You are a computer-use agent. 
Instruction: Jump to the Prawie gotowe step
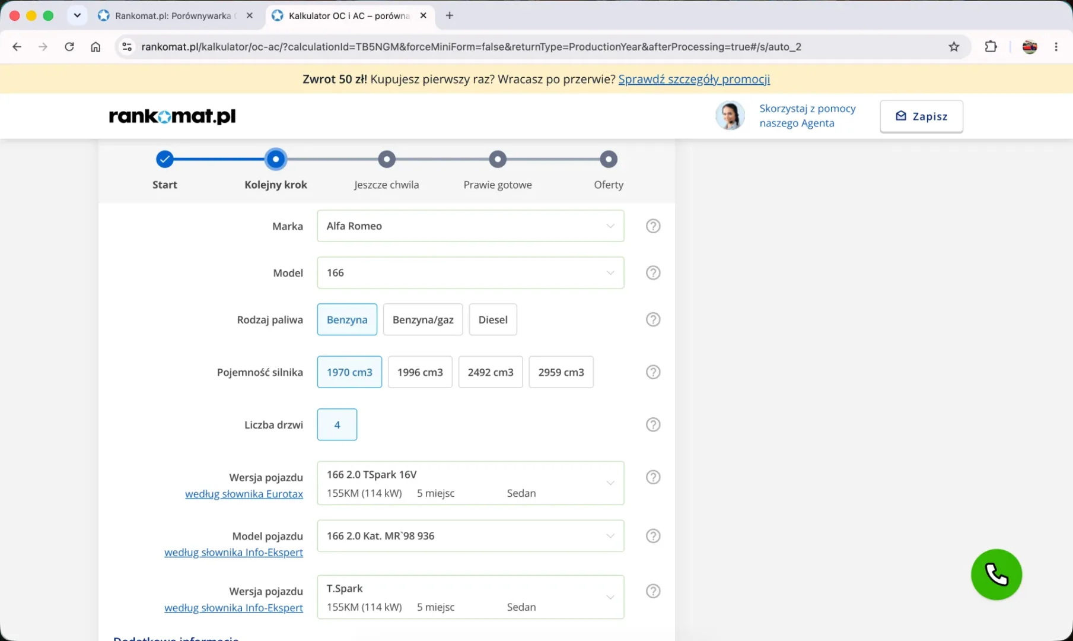pyautogui.click(x=498, y=159)
